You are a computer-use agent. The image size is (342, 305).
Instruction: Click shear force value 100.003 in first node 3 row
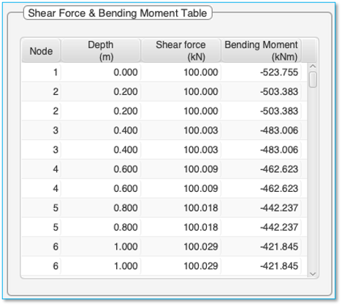tap(180, 131)
